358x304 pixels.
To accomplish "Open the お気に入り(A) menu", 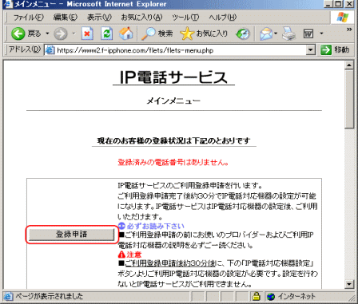I will click(x=141, y=18).
